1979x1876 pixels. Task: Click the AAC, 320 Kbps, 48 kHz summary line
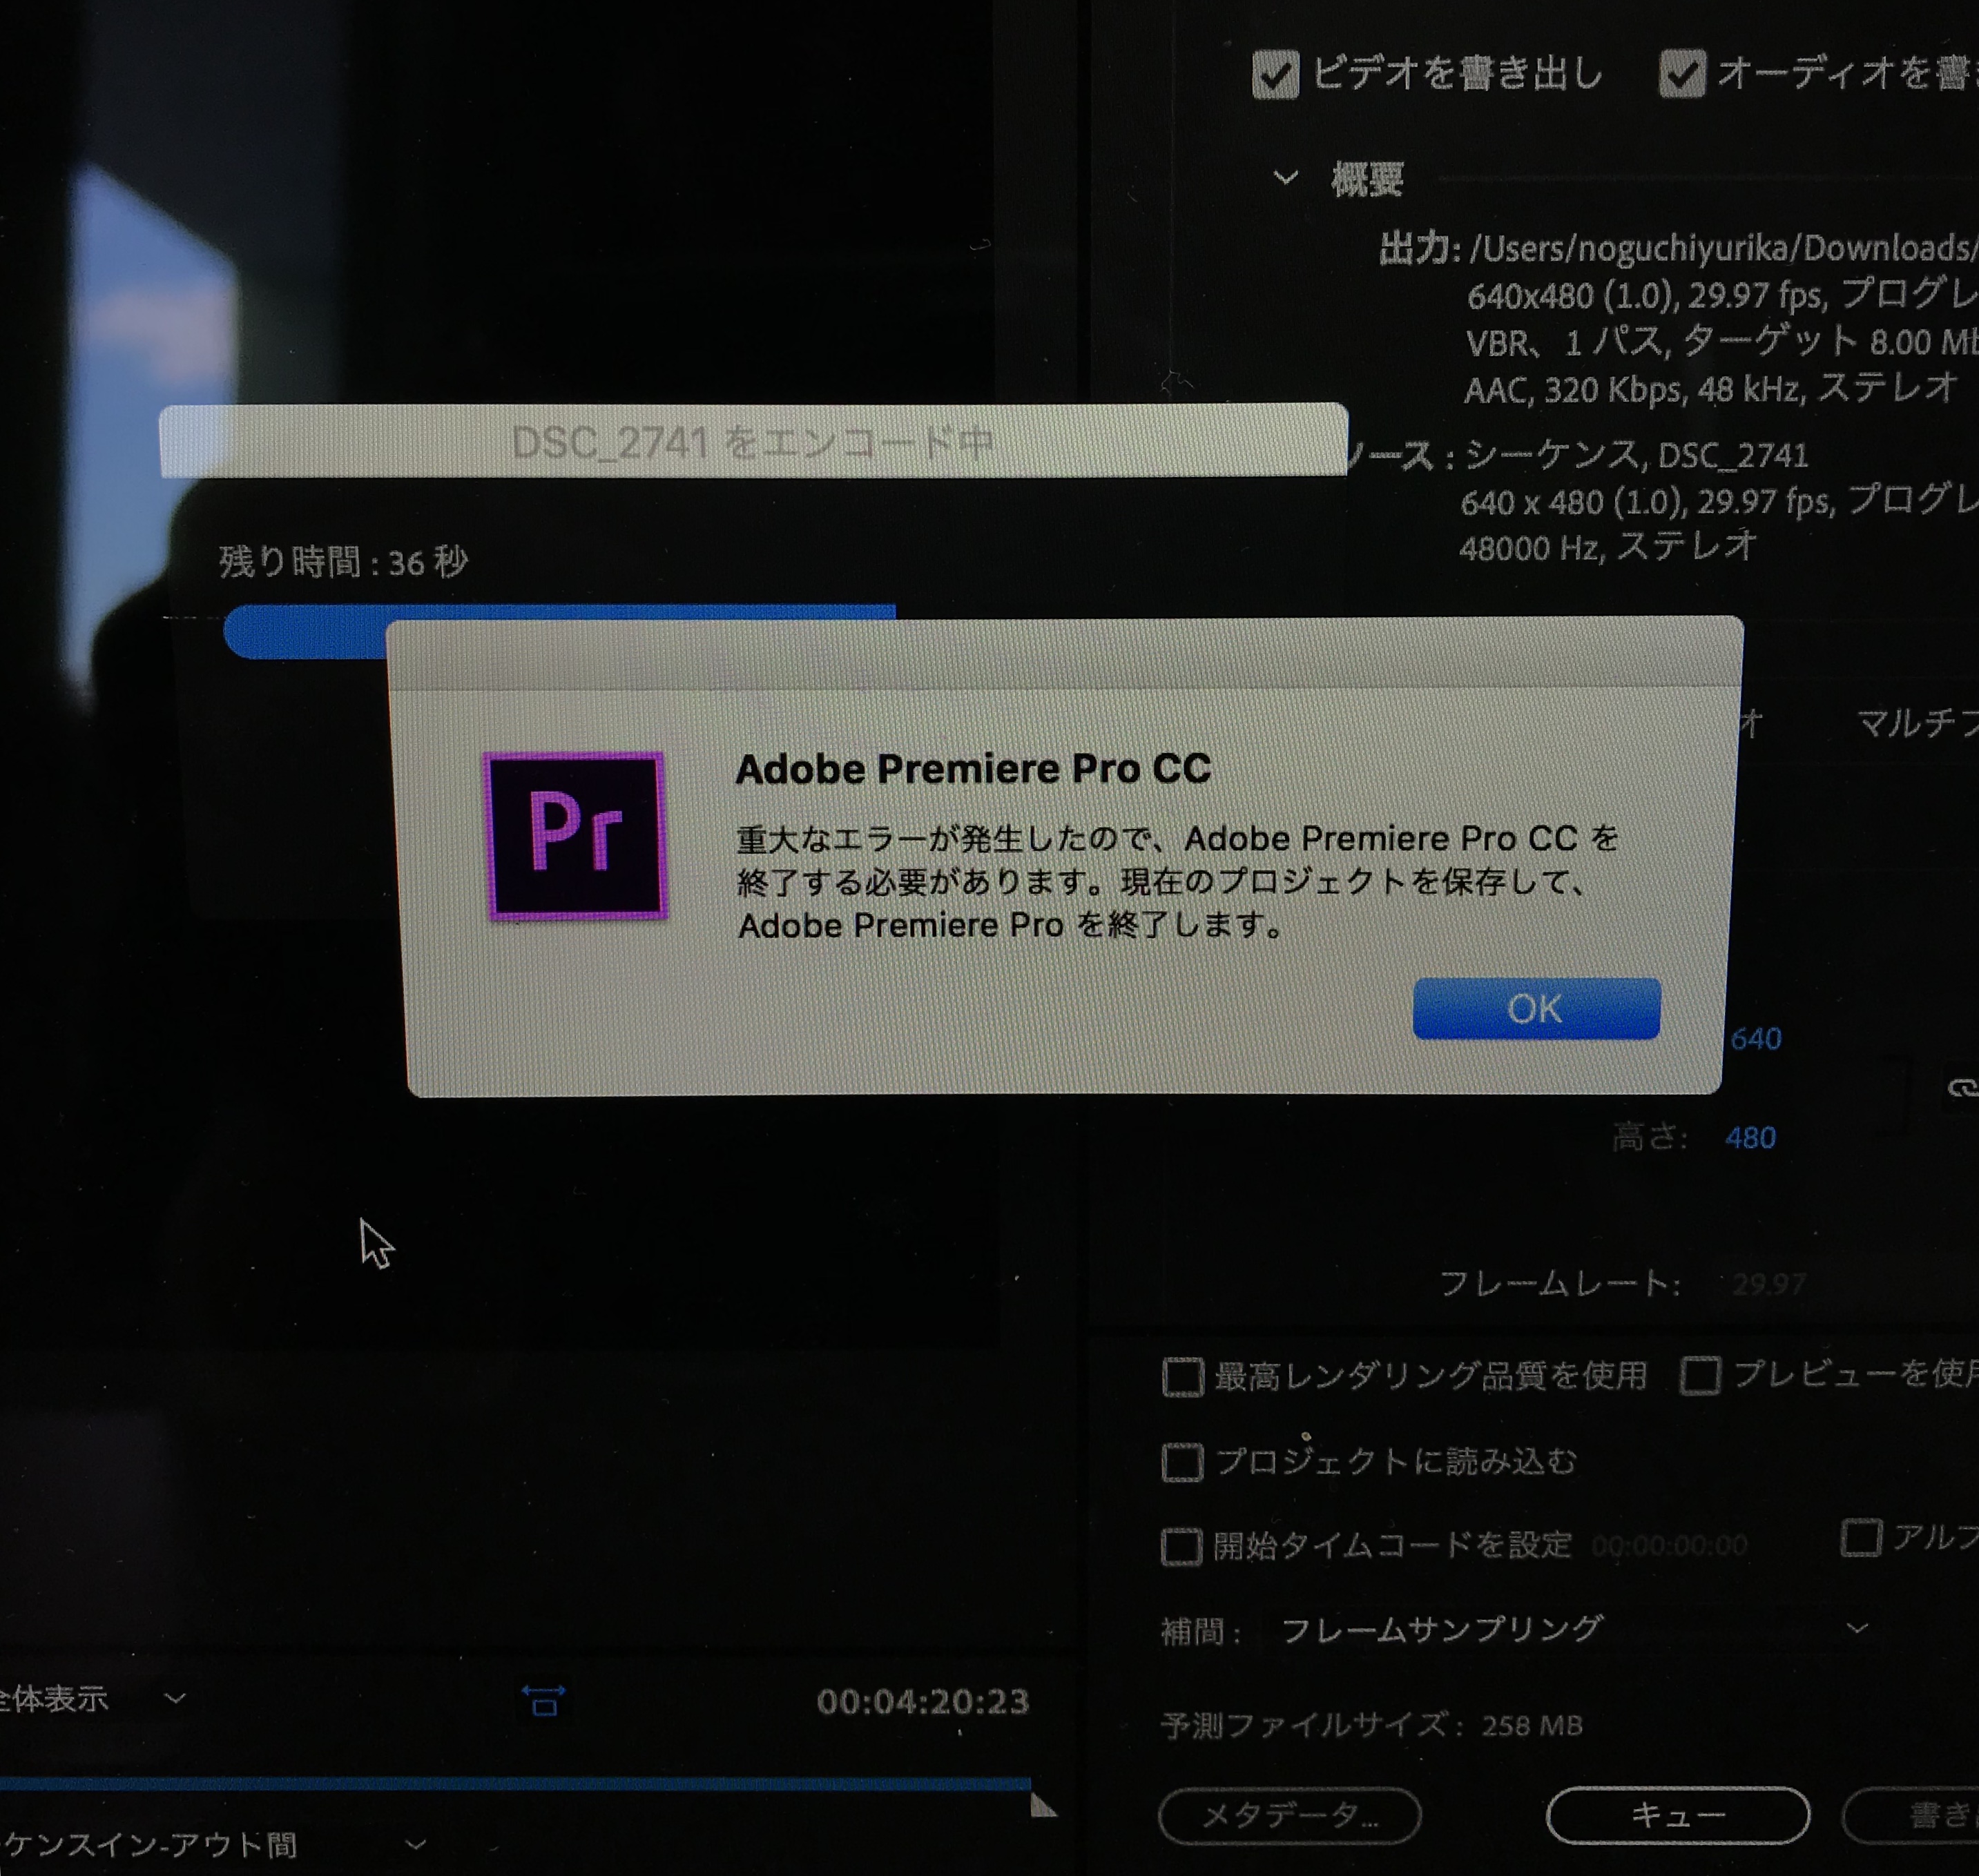tap(1711, 388)
